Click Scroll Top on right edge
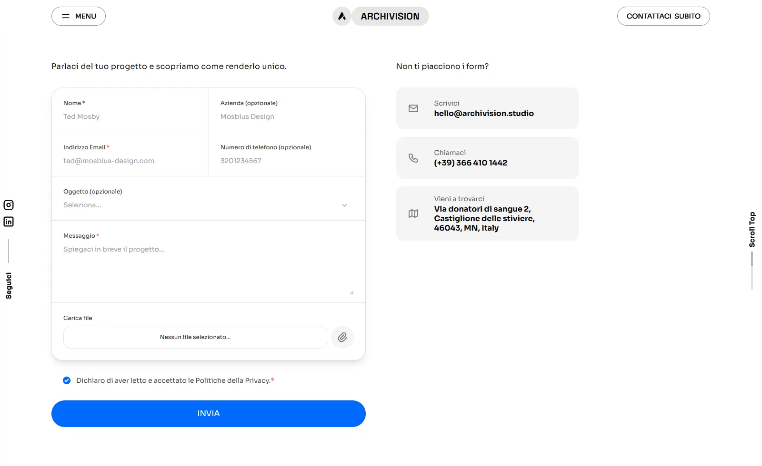The image size is (762, 466). pyautogui.click(x=752, y=230)
